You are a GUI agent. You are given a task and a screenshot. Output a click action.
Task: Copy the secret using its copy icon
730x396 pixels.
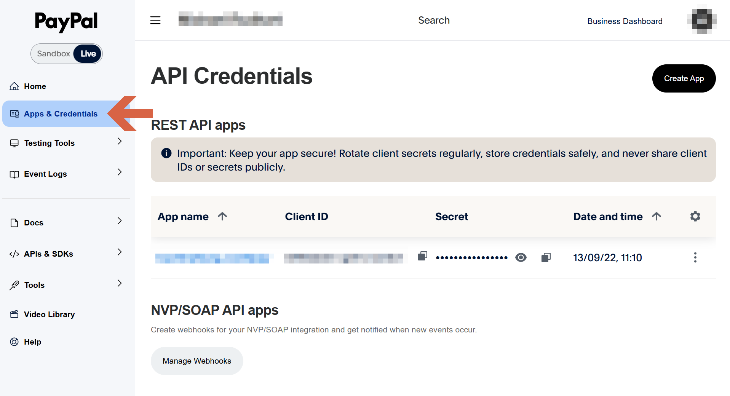[x=546, y=258]
